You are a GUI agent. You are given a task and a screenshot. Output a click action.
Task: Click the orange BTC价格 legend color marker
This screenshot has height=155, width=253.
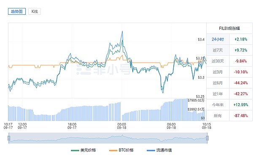pyautogui.click(x=113, y=150)
